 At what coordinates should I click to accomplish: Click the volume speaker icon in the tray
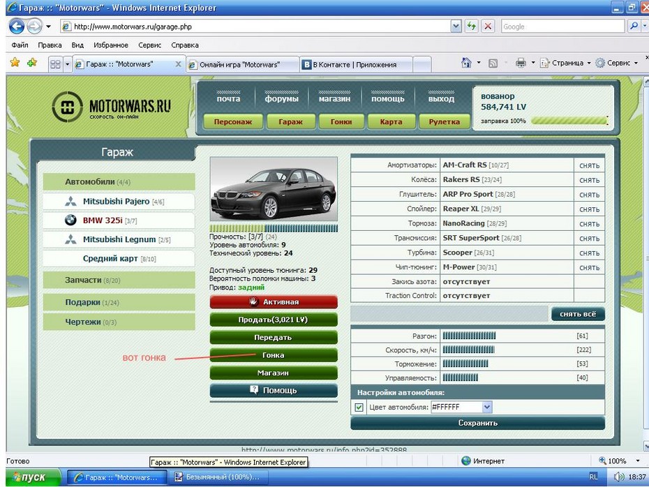point(619,477)
